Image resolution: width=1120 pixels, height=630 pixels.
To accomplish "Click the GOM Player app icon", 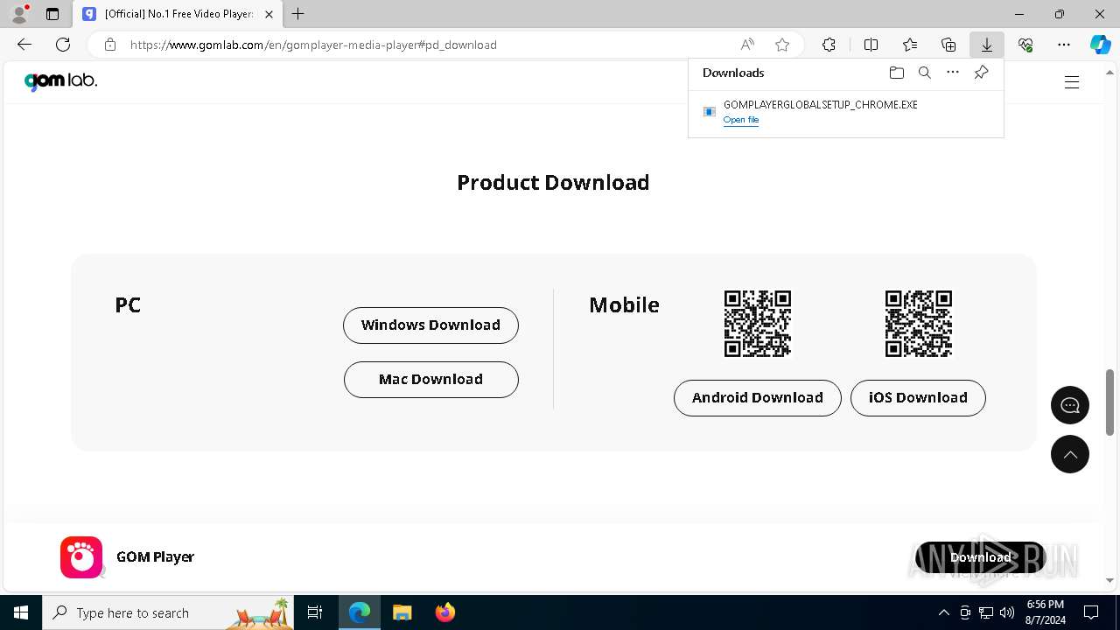I will coord(81,557).
